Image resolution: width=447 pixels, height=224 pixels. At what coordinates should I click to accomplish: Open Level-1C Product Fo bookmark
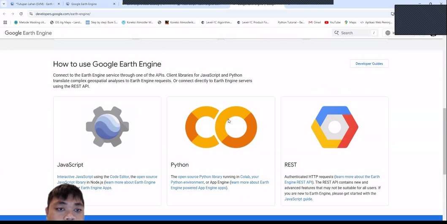[253, 22]
